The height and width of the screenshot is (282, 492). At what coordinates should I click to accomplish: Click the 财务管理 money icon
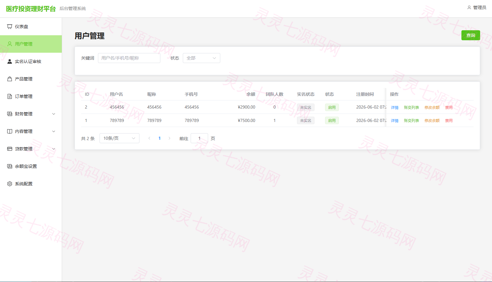point(10,114)
